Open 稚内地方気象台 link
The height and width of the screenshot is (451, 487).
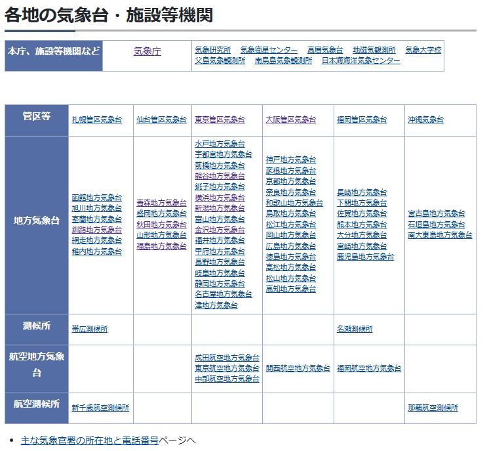97,251
